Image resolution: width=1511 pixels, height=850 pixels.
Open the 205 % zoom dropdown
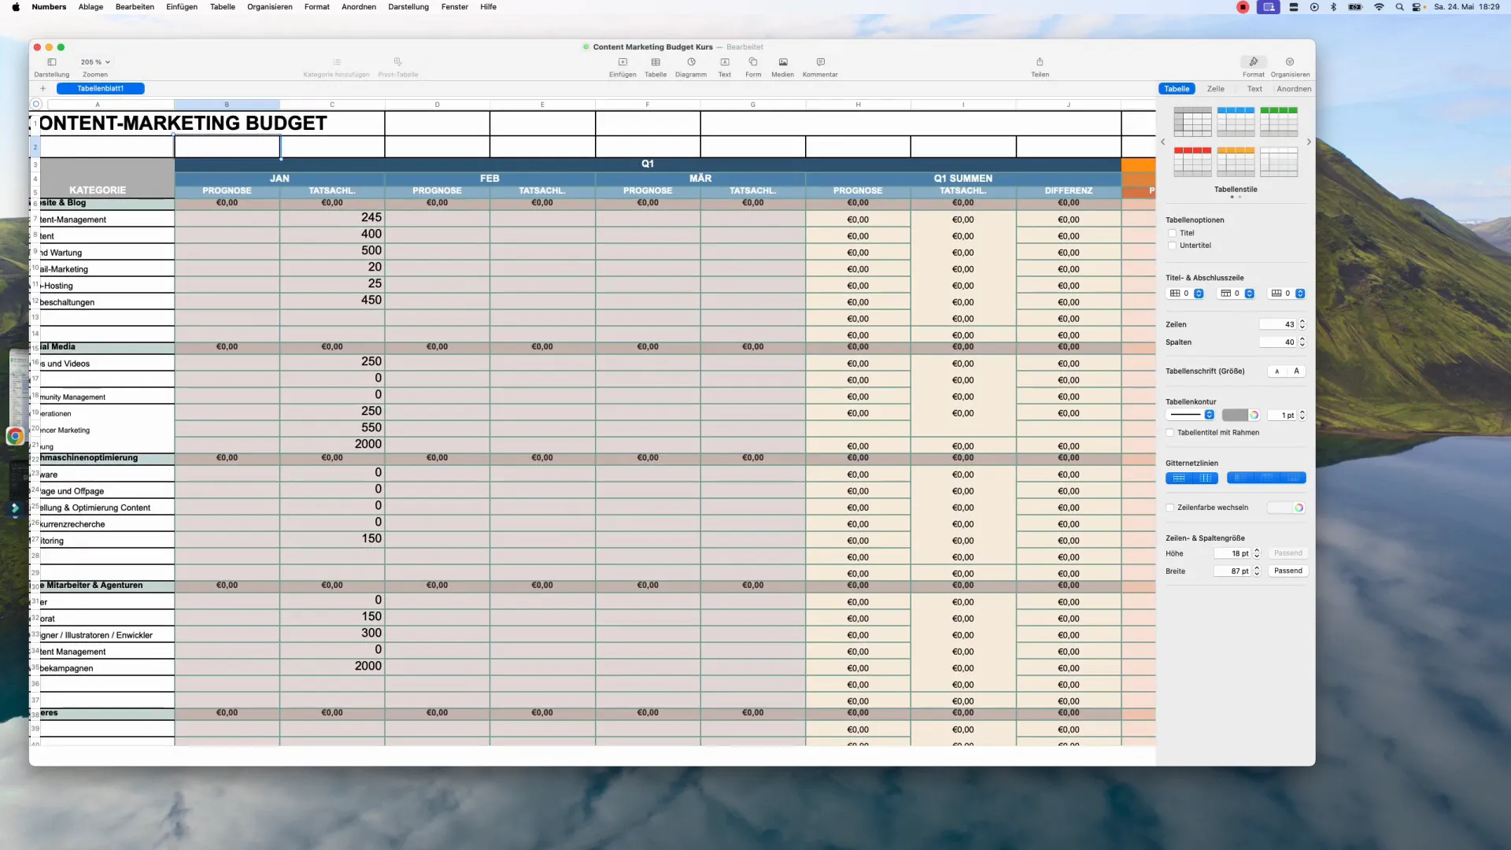click(95, 62)
